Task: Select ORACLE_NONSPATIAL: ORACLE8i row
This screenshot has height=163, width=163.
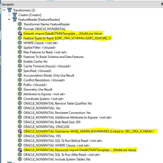Action: pyautogui.click(x=46, y=127)
